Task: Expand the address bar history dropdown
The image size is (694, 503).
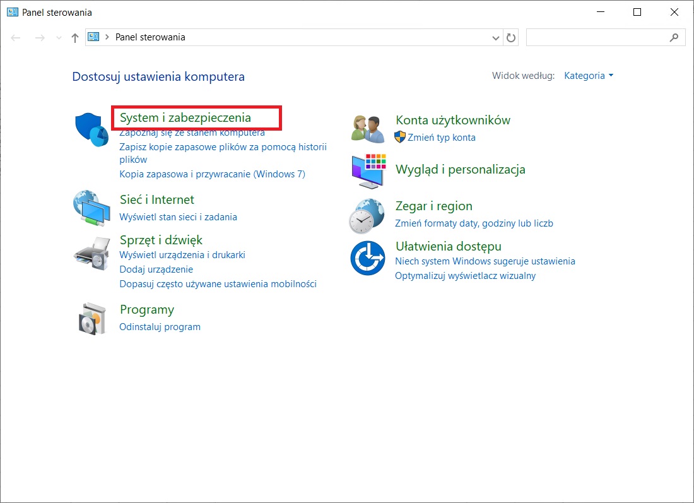Action: 495,38
